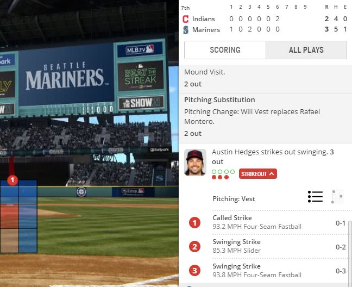Click Austin Hedges player photo
The height and width of the screenshot is (287, 352).
(195, 162)
